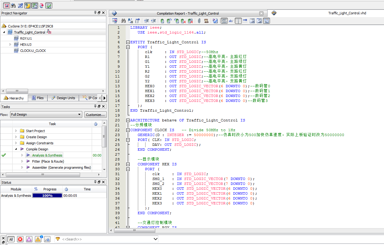Collapse the ENTITY code fold on line 4

[128, 42]
